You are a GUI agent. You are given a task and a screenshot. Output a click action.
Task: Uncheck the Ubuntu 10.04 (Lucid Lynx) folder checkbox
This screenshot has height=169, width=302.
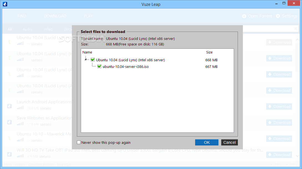click(x=93, y=60)
